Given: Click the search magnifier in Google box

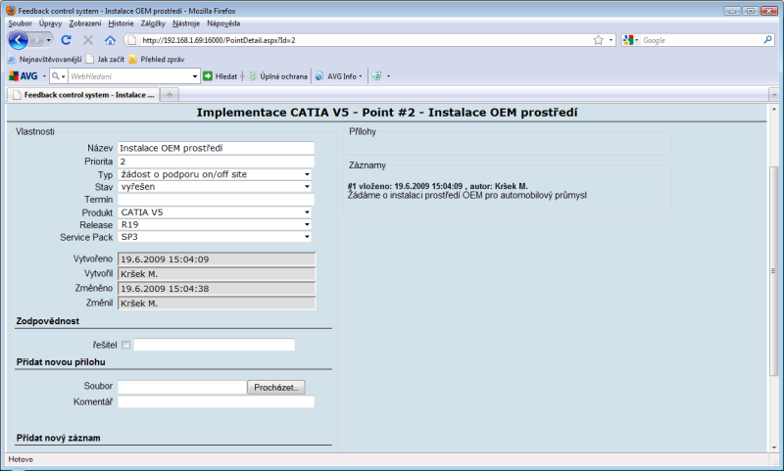Looking at the screenshot, I should [x=768, y=40].
